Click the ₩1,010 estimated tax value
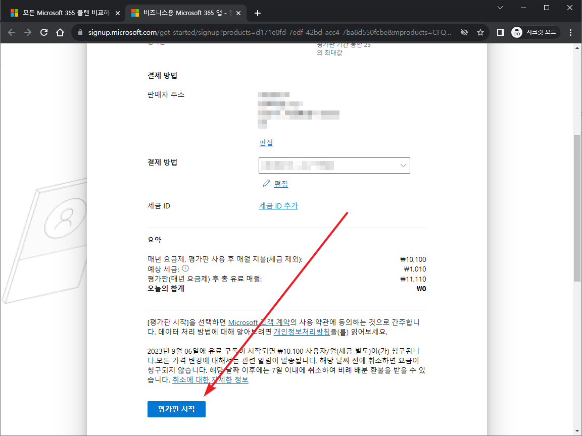 [415, 269]
